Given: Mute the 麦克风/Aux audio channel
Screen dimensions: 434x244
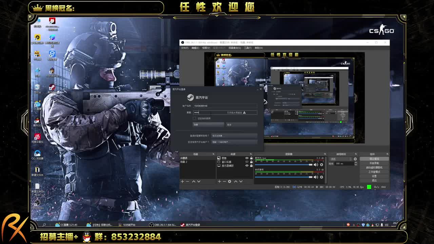Looking at the screenshot, I should coord(316,165).
